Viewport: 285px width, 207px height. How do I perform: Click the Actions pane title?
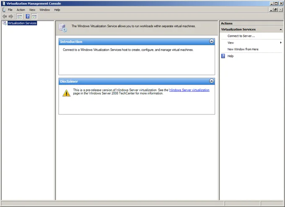227,23
